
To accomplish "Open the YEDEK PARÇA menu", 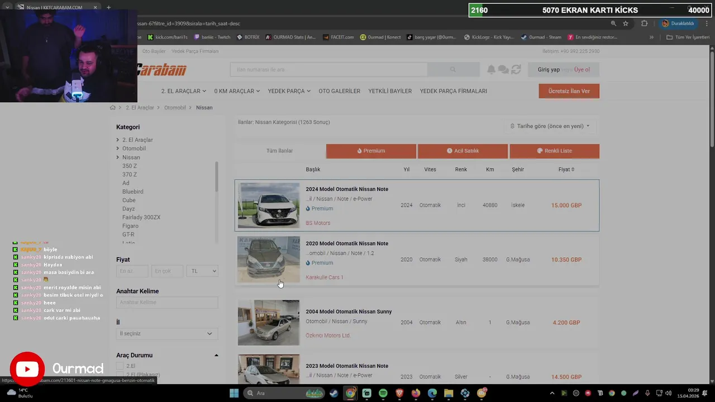I will 289,91.
